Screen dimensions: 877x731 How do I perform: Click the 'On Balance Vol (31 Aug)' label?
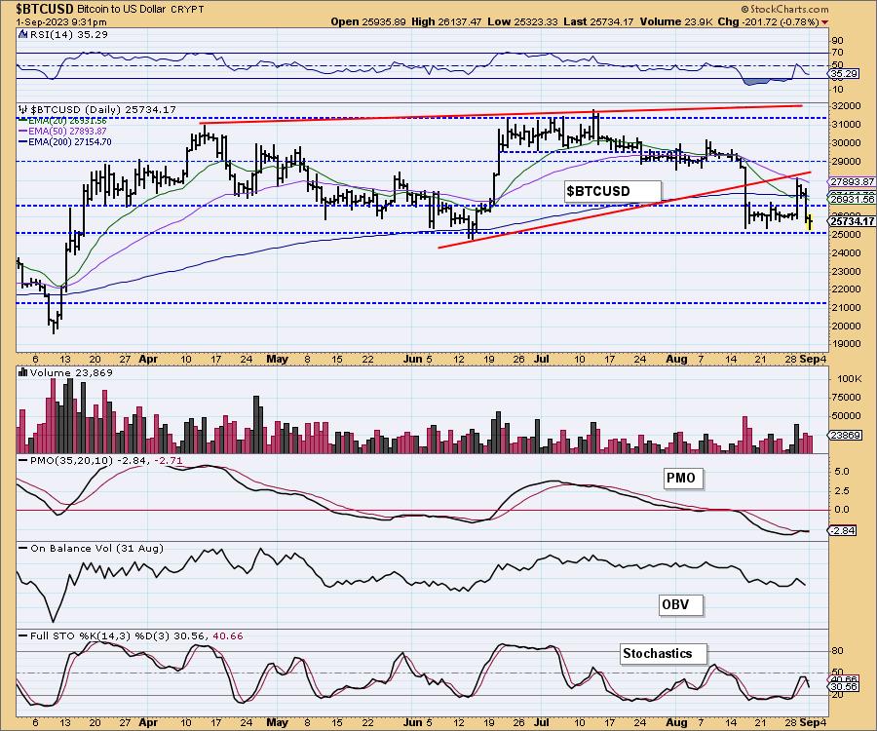click(96, 548)
